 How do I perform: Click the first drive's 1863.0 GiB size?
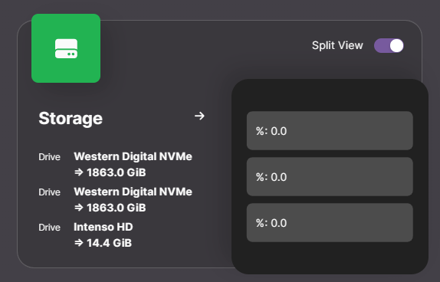coord(117,172)
